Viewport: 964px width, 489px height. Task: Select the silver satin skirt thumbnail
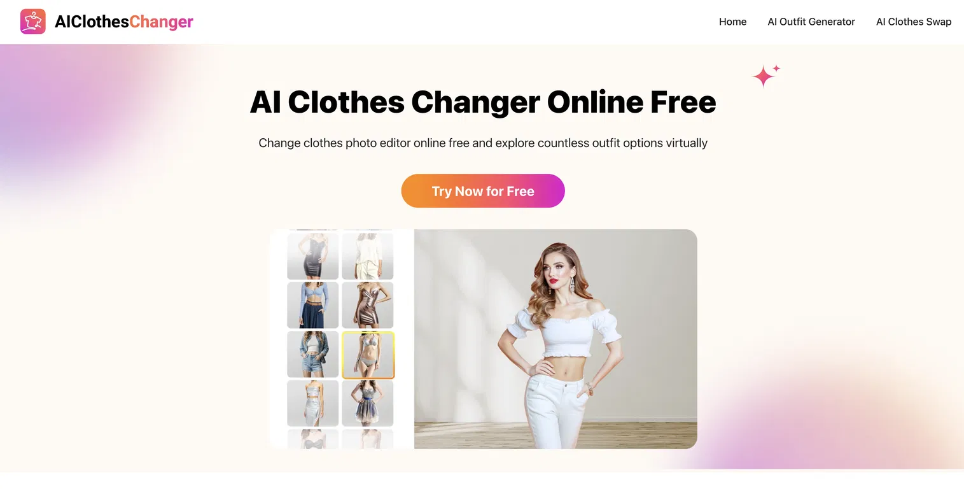312,403
